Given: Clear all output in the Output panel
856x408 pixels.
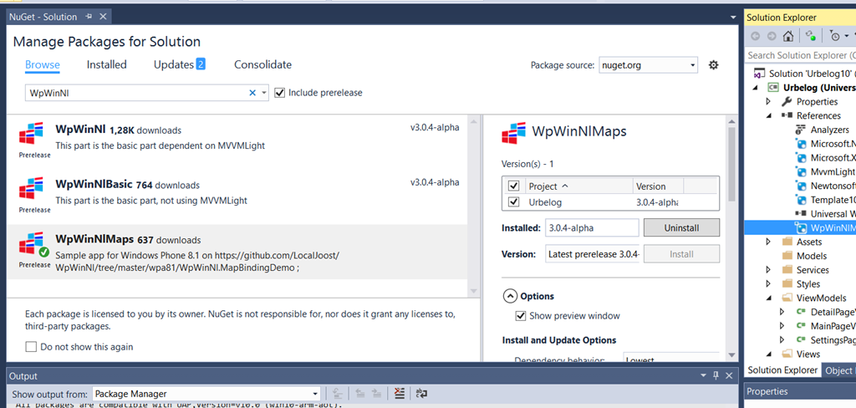Looking at the screenshot, I should coord(400,393).
